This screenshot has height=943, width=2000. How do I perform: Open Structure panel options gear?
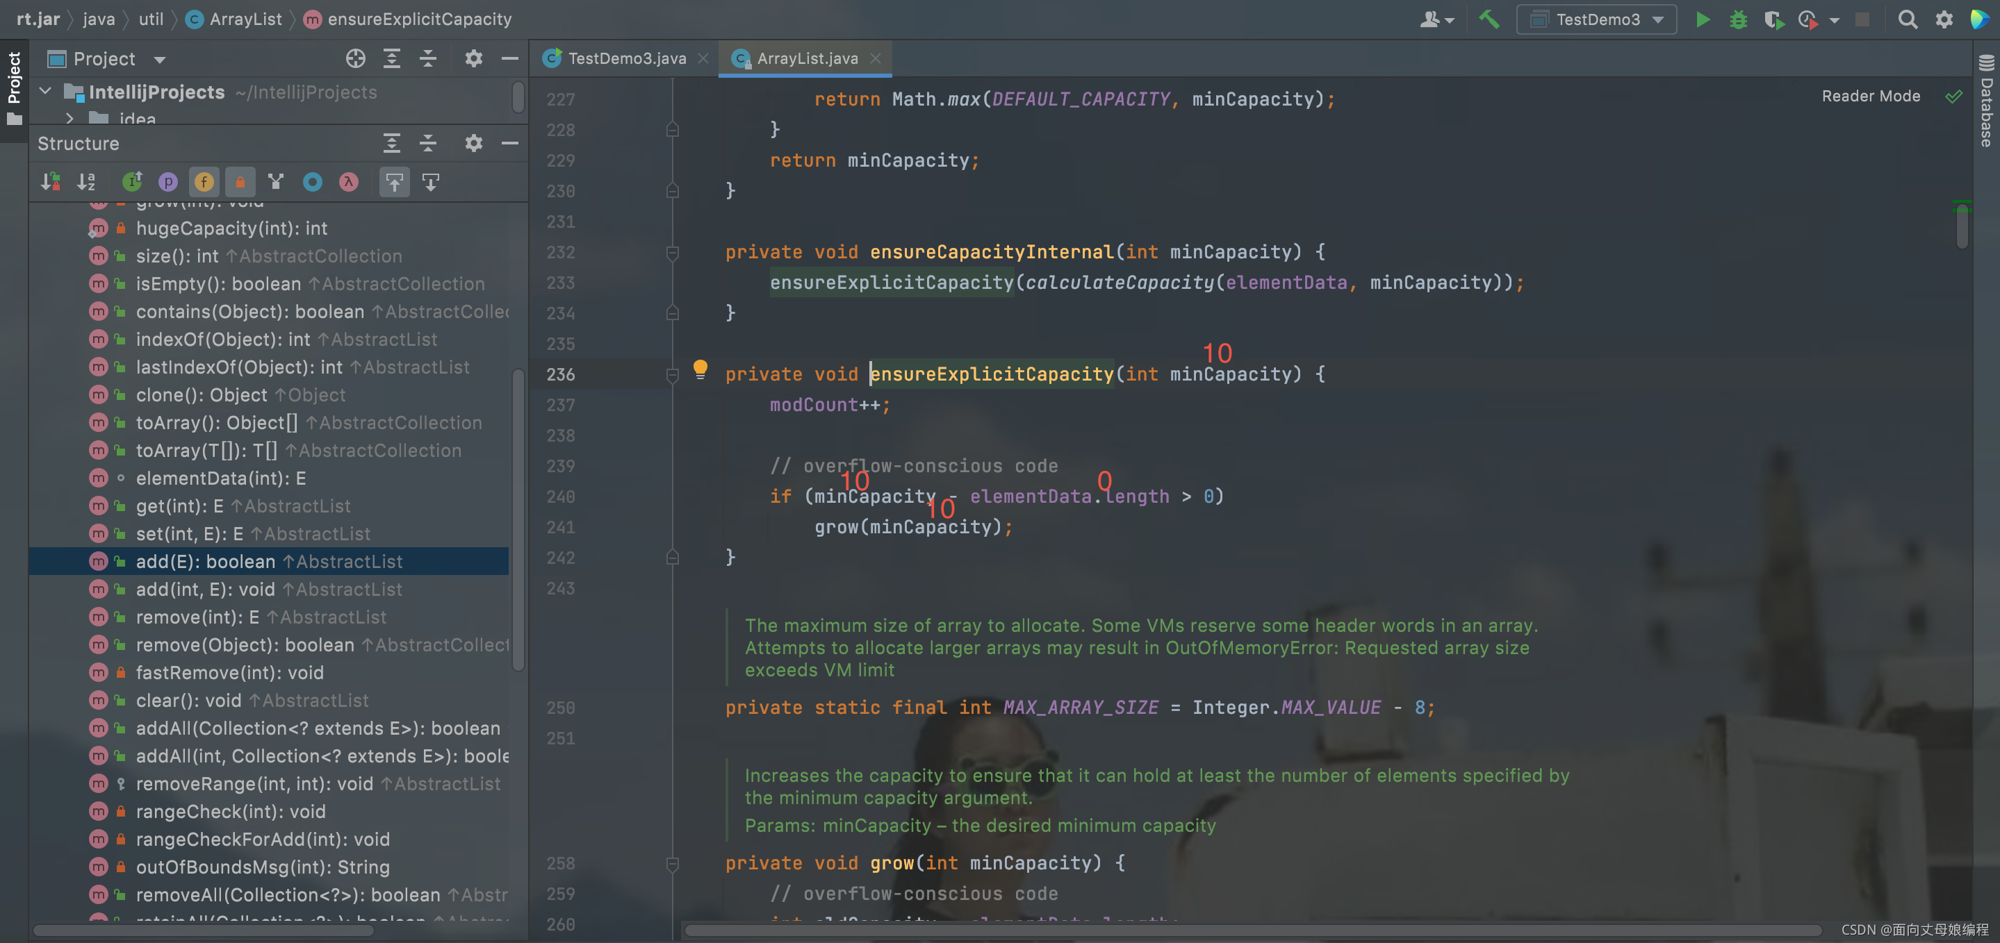point(473,143)
